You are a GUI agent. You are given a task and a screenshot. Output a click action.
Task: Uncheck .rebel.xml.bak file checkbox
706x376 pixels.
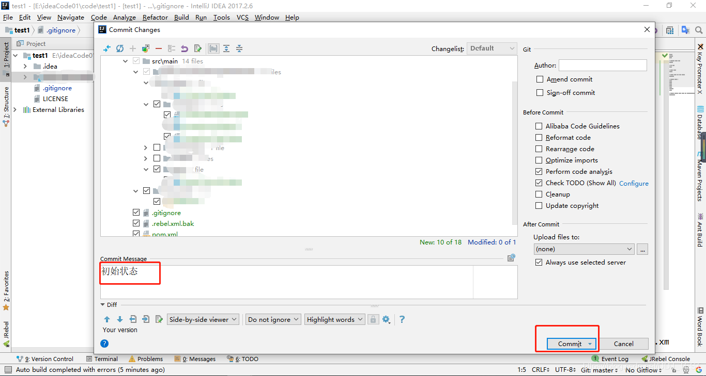(136, 223)
